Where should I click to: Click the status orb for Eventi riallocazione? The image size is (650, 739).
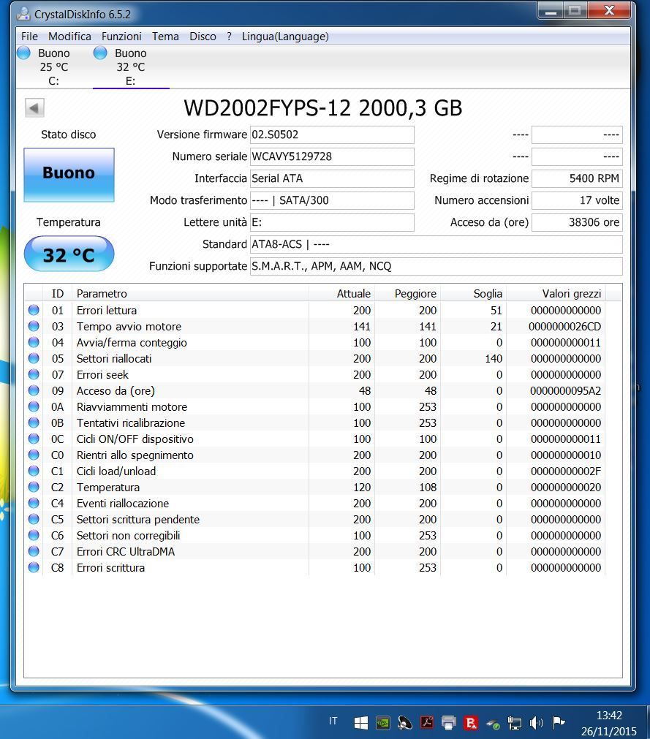tap(34, 503)
